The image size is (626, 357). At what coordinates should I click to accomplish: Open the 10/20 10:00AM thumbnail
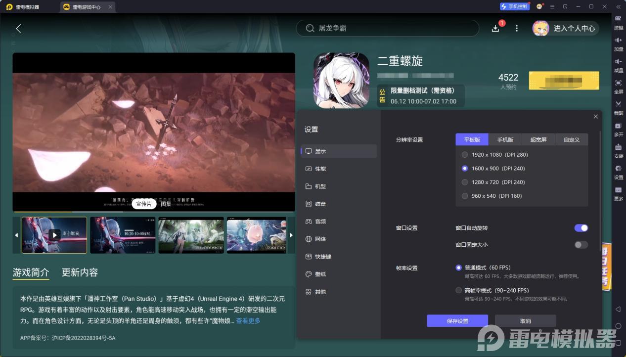(123, 235)
